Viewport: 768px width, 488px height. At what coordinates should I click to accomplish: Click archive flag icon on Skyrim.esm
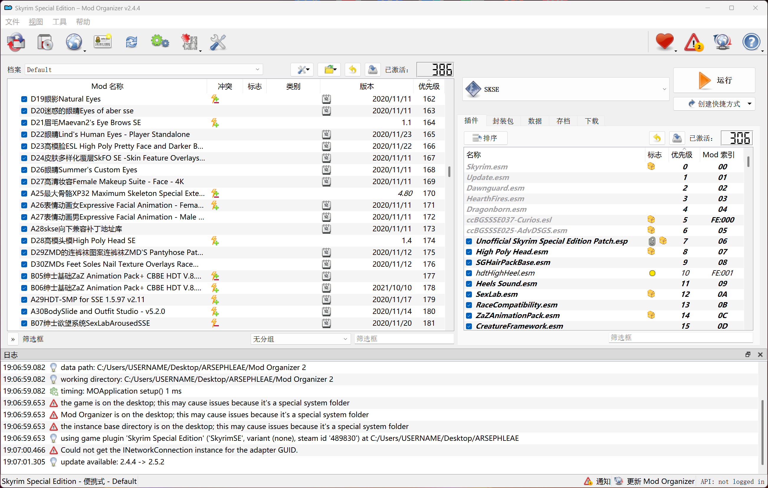(x=651, y=166)
